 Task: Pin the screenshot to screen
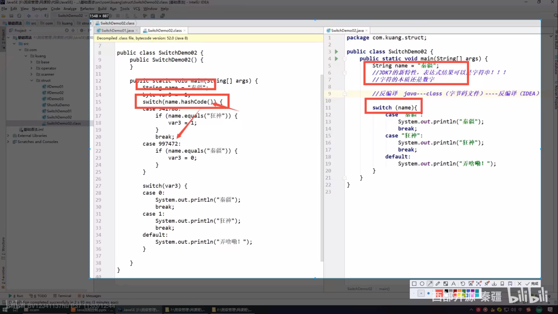point(487,284)
